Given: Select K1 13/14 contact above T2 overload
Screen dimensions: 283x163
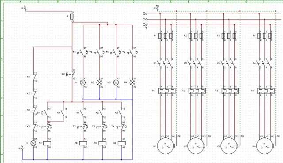Looking at the screenshot, I should pyautogui.click(x=82, y=113).
